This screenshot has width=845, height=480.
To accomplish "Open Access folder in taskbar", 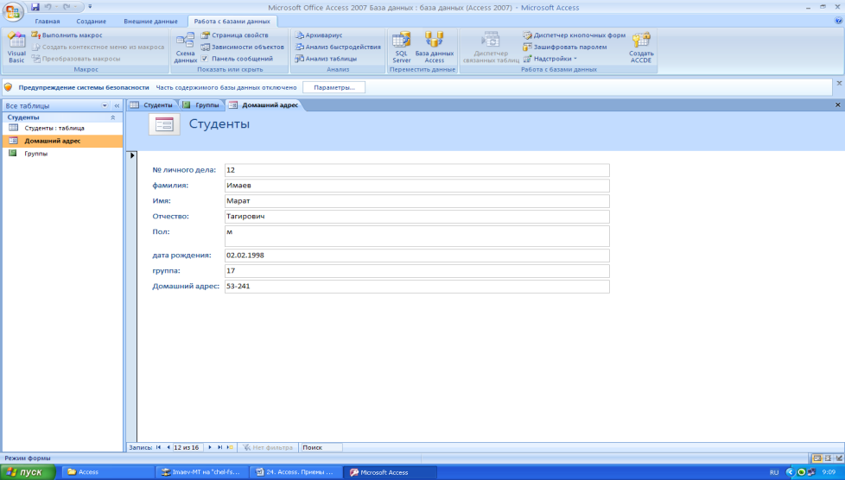I will pyautogui.click(x=108, y=472).
